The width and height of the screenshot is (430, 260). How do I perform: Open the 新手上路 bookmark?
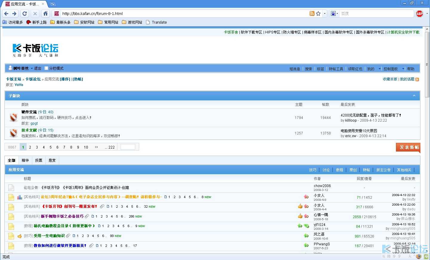coord(36,22)
